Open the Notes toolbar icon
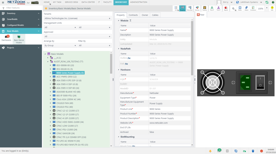This screenshot has width=276, height=154. tap(240, 8)
